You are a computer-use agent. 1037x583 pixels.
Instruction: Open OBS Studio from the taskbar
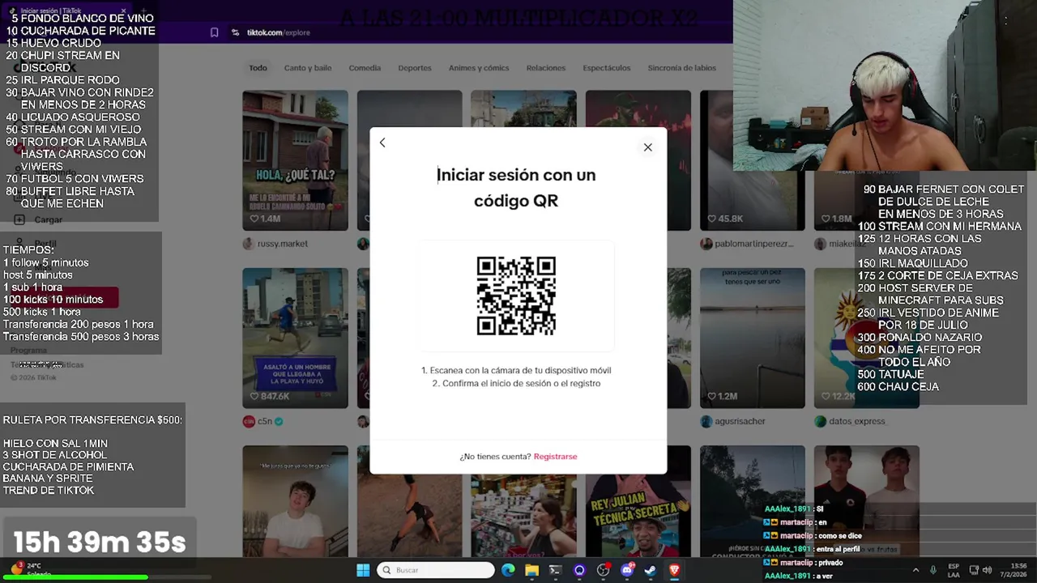(x=603, y=570)
